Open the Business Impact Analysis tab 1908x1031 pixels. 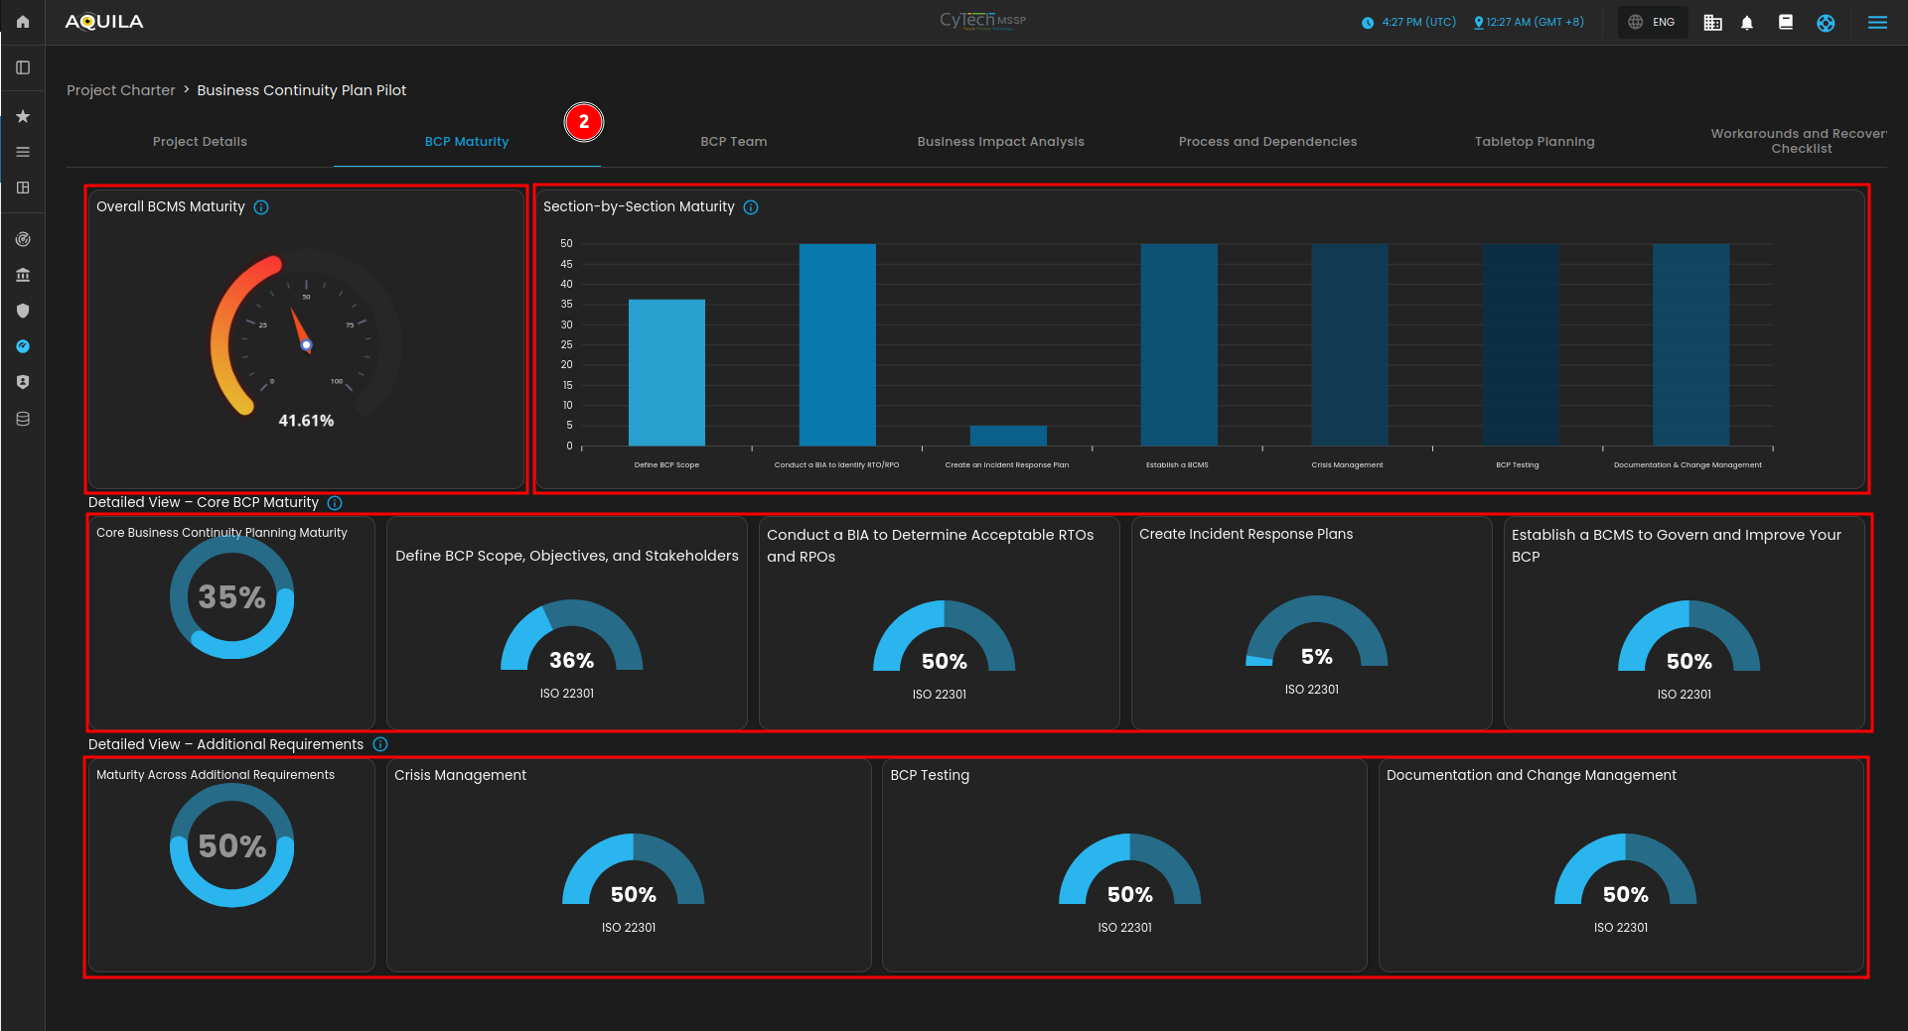click(1000, 142)
